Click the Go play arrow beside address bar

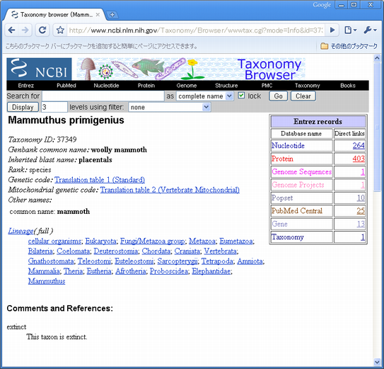pyautogui.click(x=332, y=30)
